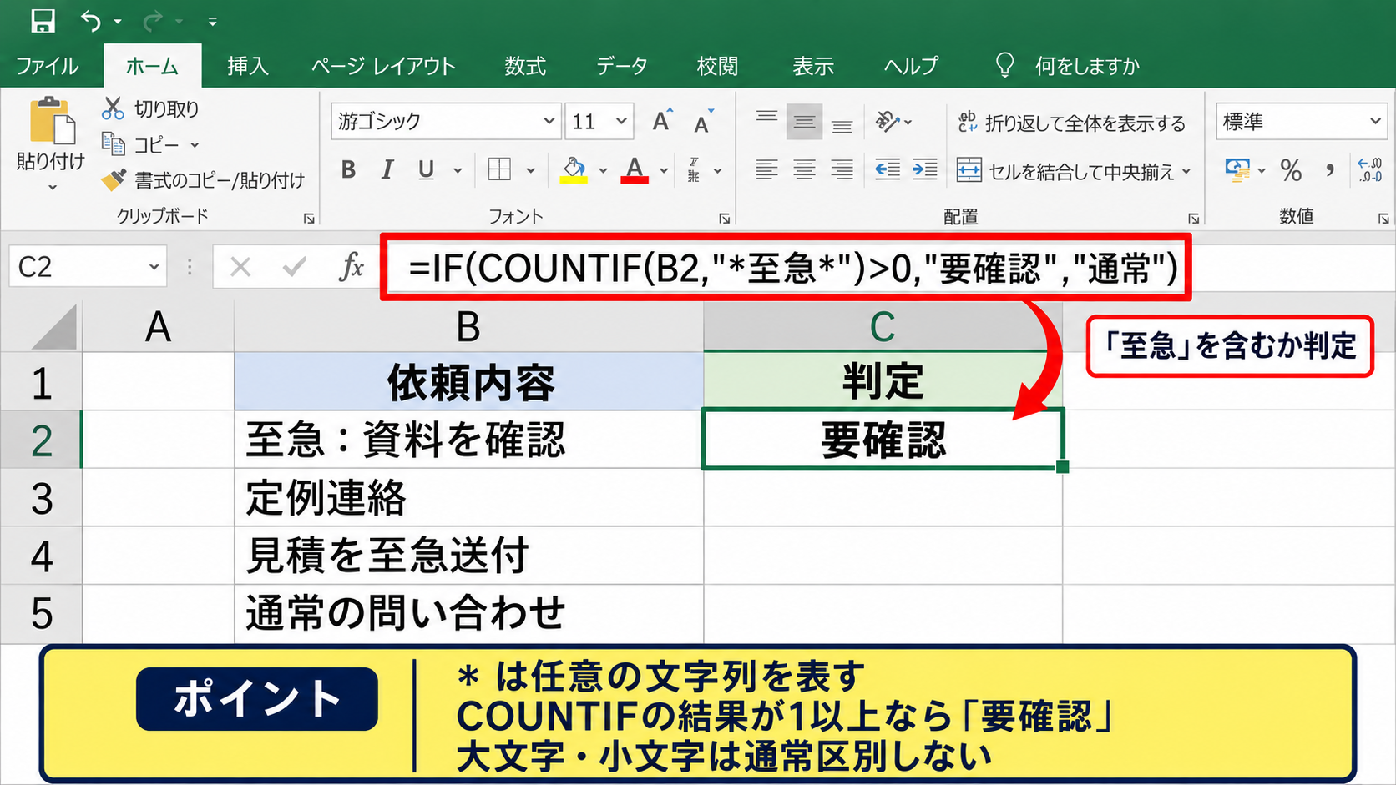Toggle 折り返して全体を表示する wrap text

(x=1072, y=123)
